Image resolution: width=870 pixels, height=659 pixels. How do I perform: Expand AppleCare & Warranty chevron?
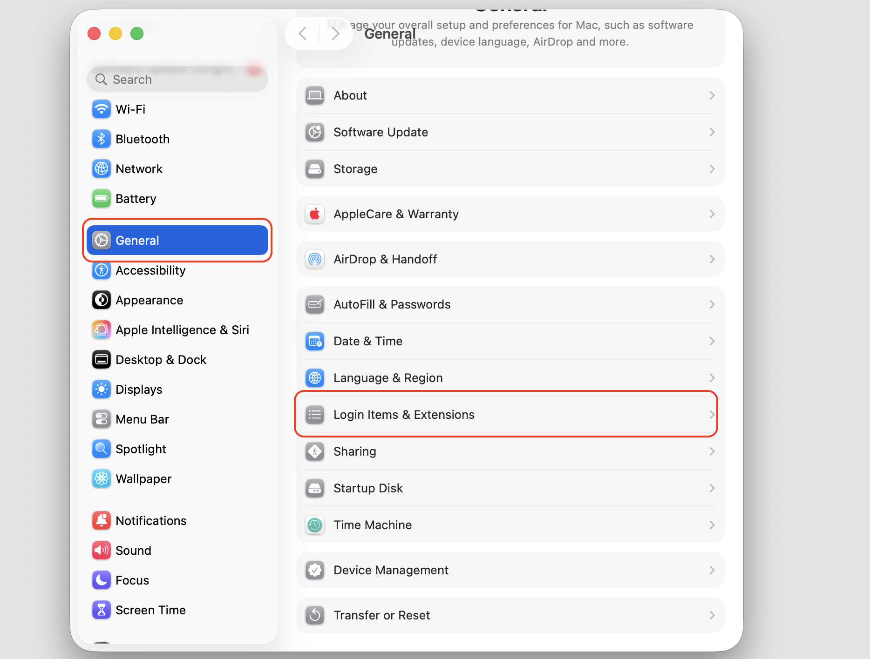tap(712, 214)
